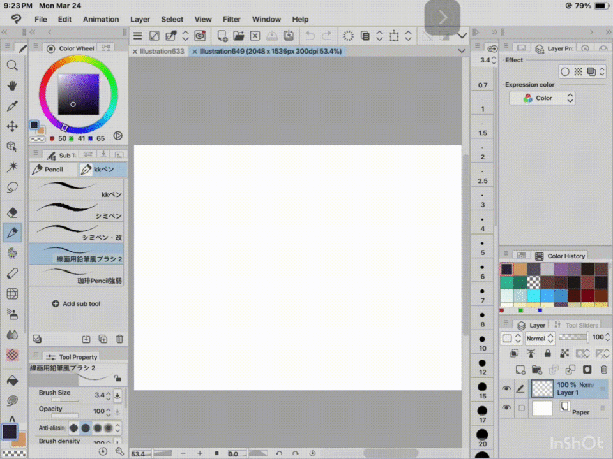613x459 pixels.
Task: Open the Normal blending mode dropdown
Action: click(540, 339)
